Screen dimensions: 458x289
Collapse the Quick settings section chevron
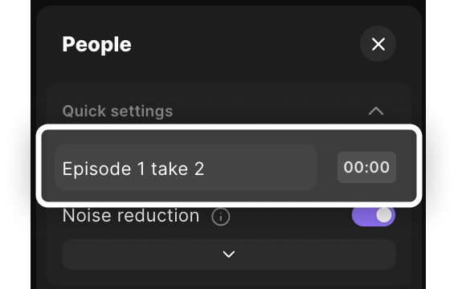coord(376,111)
